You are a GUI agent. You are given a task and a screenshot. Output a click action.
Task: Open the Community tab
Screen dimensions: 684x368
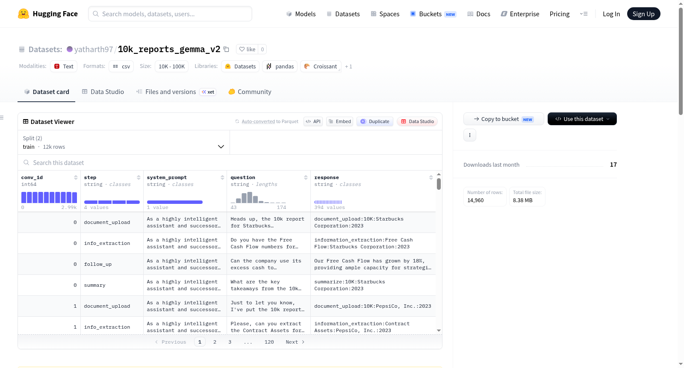click(250, 91)
